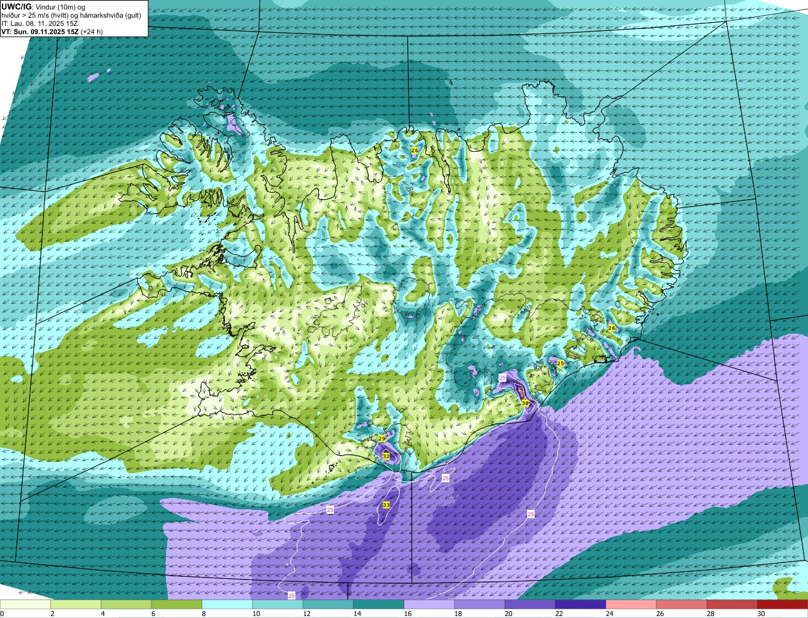This screenshot has width=808, height=618.
Task: Pick the 12–14 teal legend swatch
Action: (328, 604)
